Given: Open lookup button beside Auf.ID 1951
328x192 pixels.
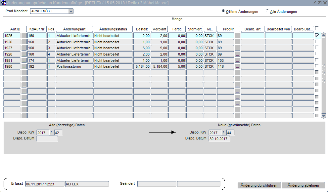Looking at the screenshot, I should [24, 60].
